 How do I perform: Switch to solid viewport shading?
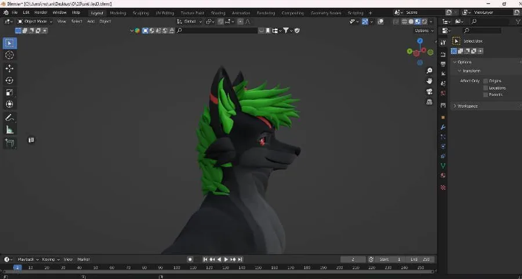411,21
